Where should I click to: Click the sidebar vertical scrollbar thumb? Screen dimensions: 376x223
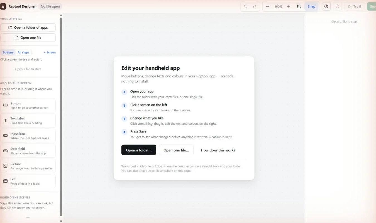(x=61, y=117)
